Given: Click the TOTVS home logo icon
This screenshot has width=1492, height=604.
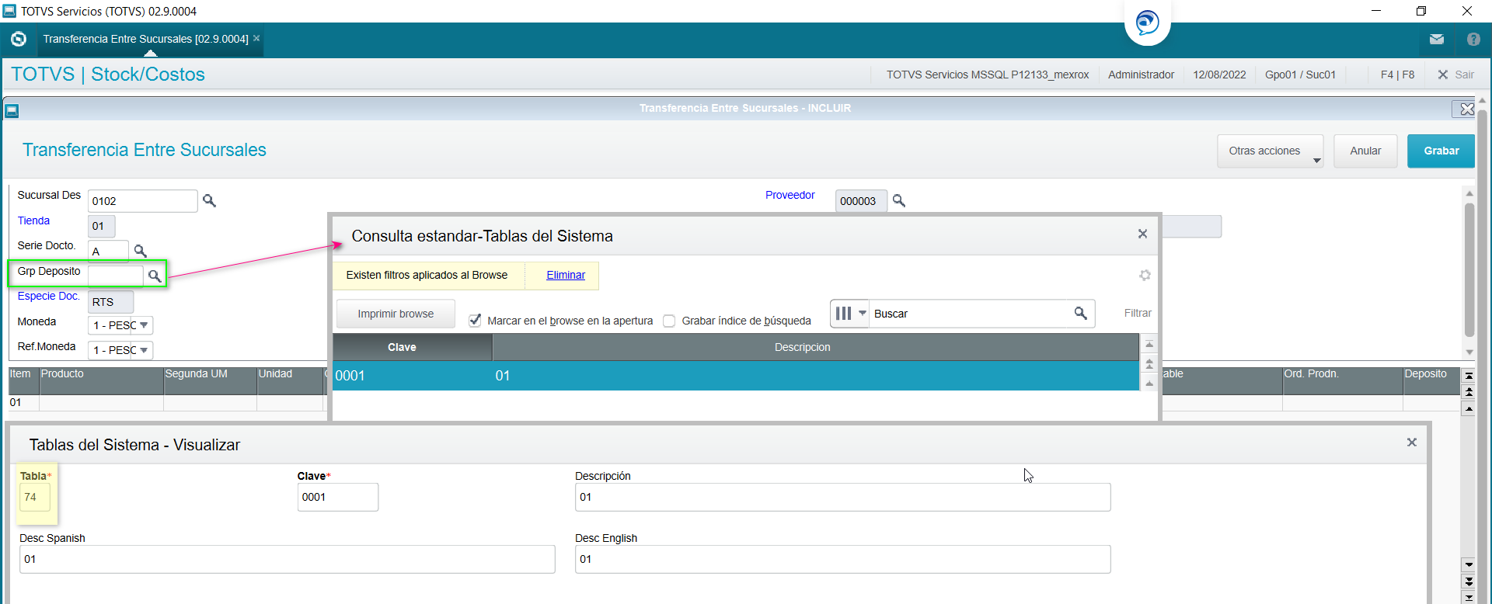Looking at the screenshot, I should [x=19, y=39].
